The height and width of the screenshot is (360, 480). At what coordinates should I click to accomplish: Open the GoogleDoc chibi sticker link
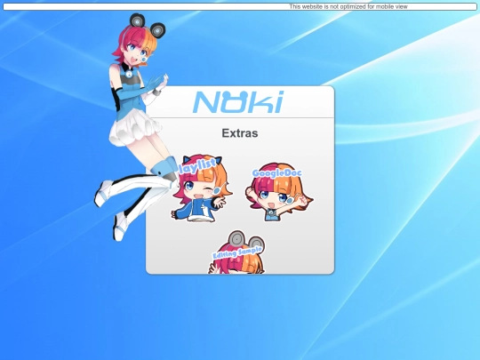pos(279,192)
